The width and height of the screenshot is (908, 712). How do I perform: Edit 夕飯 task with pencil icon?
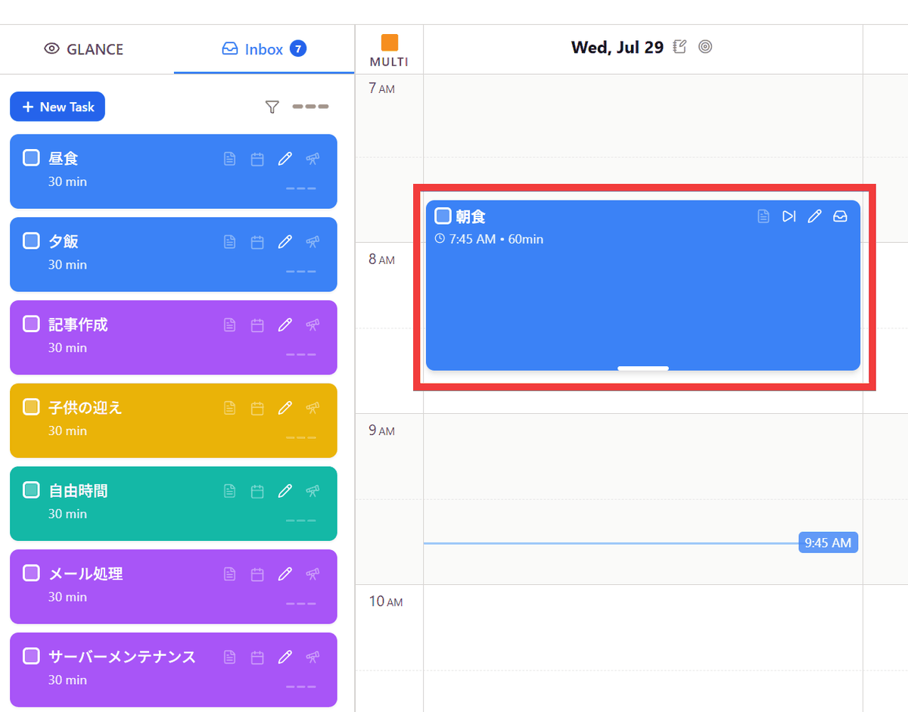(285, 242)
